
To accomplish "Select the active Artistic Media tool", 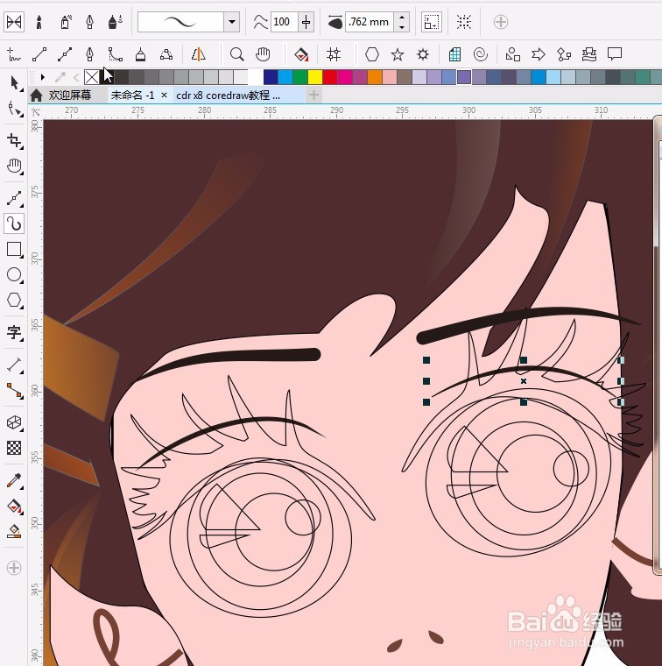I will [14, 223].
